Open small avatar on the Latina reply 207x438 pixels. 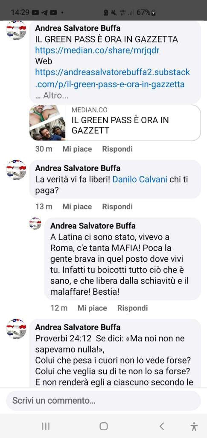(35, 223)
